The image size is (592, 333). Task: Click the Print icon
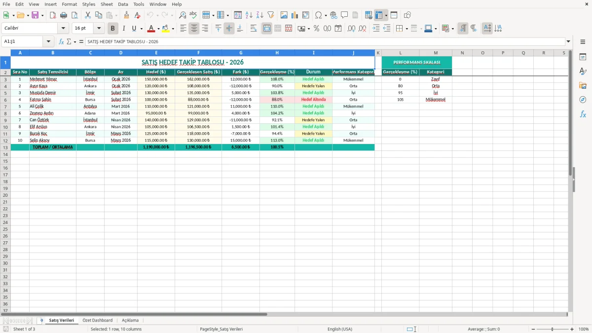coord(64,15)
